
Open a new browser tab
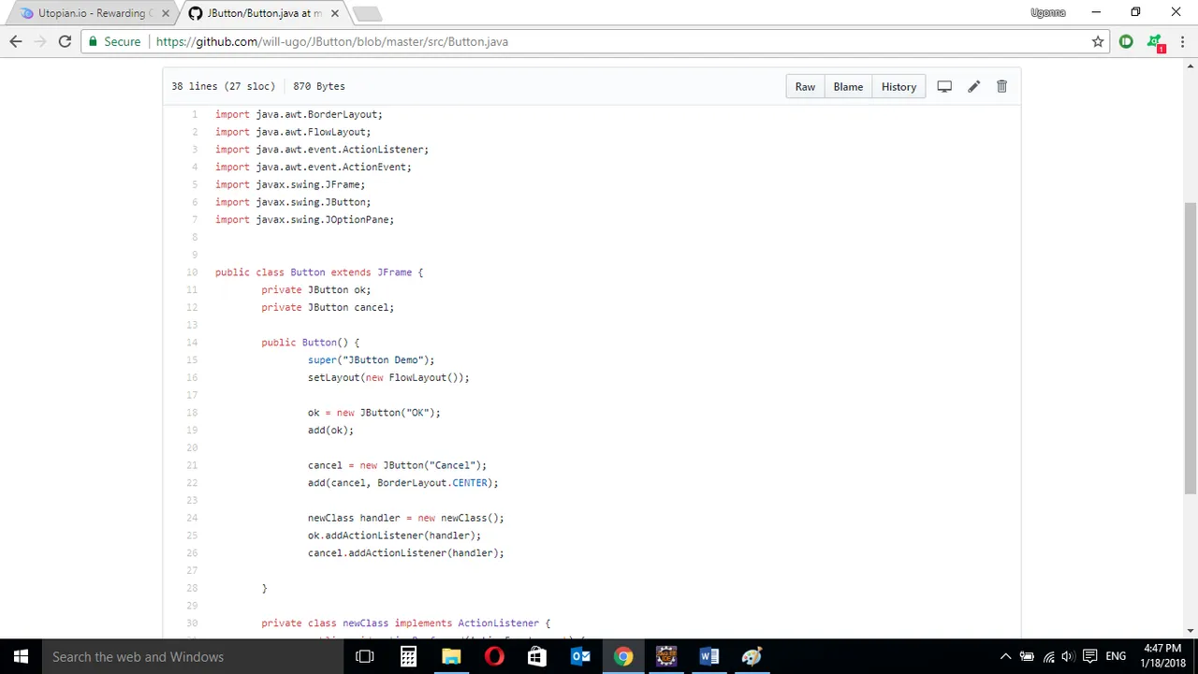(367, 14)
